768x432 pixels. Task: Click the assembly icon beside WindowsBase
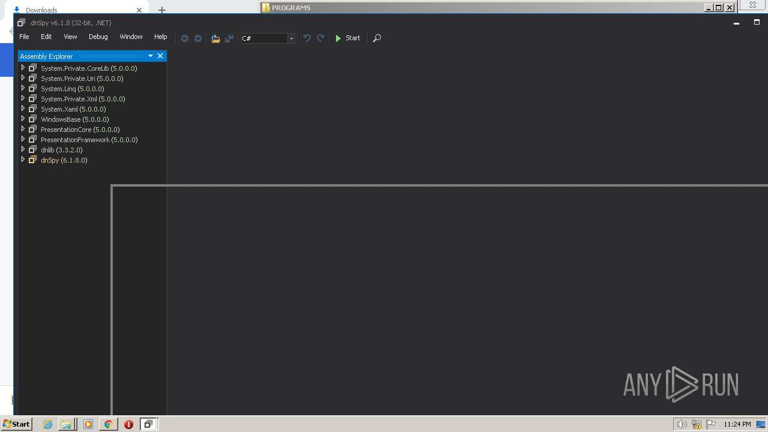point(33,119)
